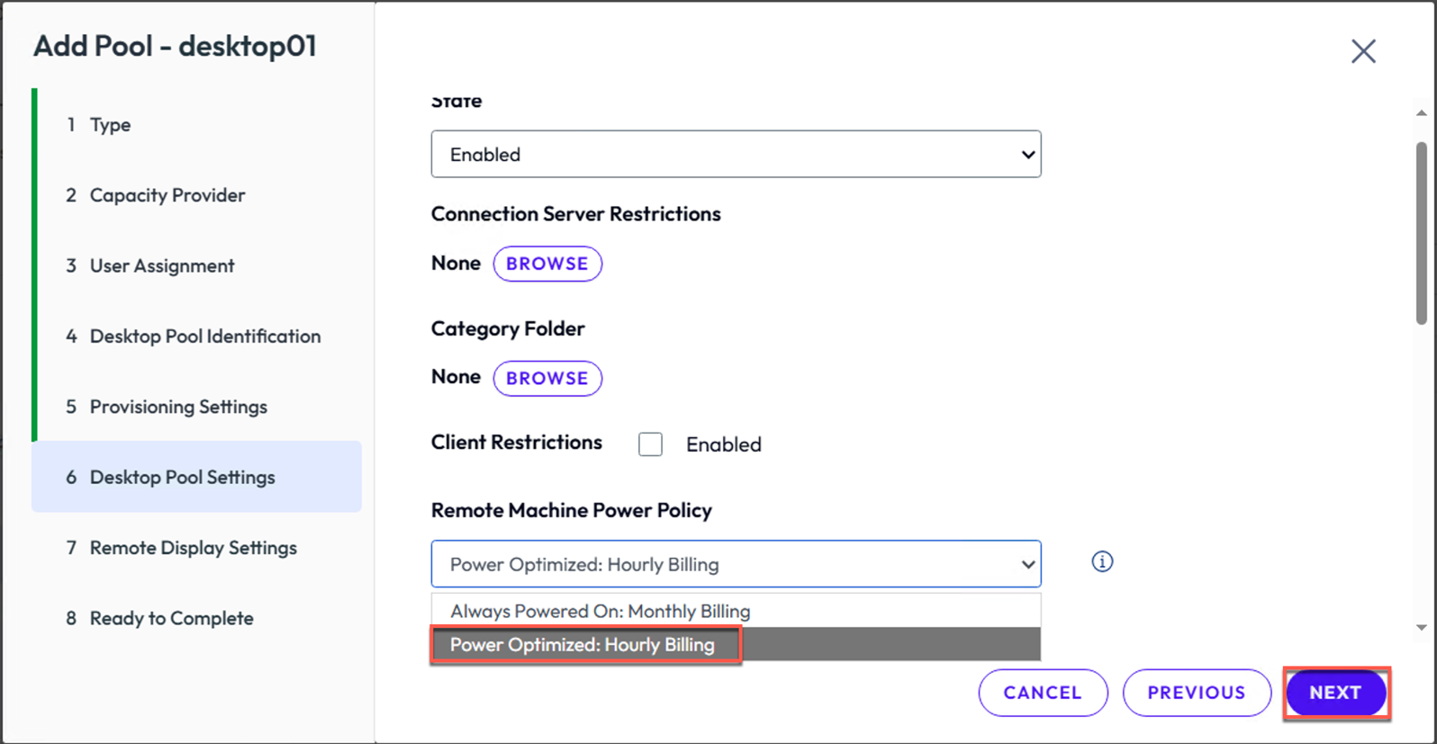Open the Remote Machine Power Policy dropdown
Viewport: 1437px width, 744px height.
(x=736, y=564)
